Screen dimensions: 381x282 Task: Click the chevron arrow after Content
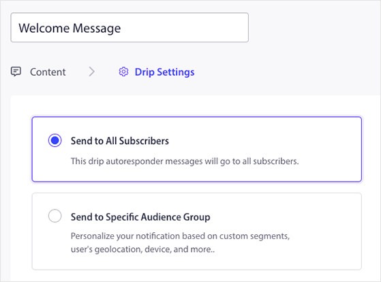point(91,72)
